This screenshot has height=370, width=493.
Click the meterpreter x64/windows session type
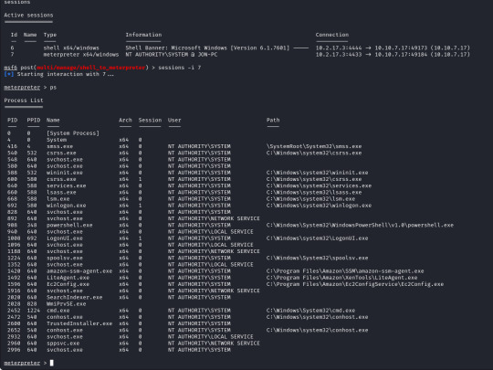81,55
